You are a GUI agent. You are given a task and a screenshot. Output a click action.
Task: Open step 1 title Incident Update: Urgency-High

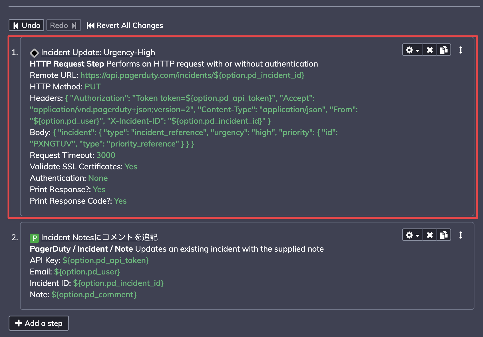pos(98,52)
